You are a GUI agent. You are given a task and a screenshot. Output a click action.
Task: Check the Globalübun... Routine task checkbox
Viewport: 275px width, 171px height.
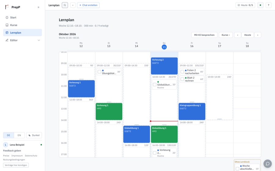point(155,85)
